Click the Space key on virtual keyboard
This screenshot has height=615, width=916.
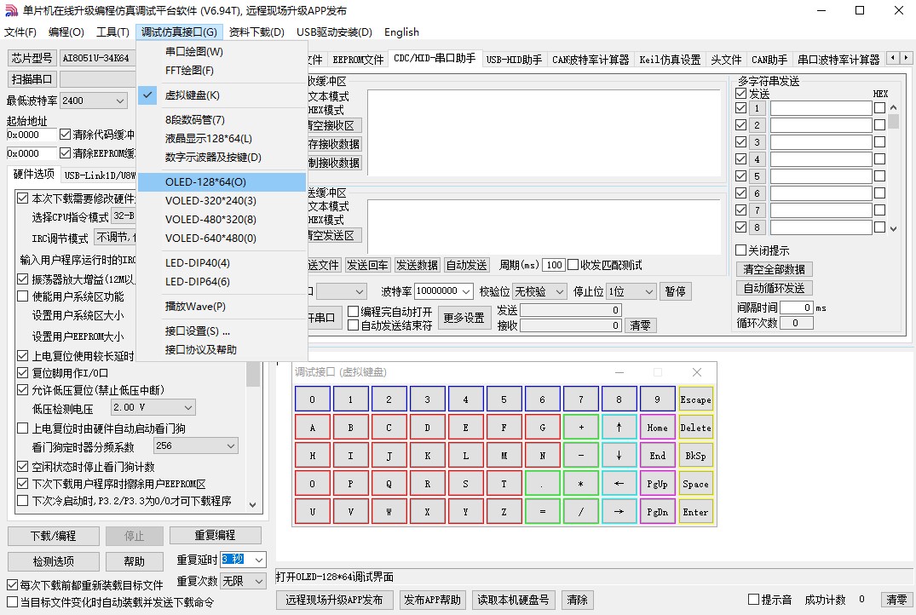tap(695, 484)
